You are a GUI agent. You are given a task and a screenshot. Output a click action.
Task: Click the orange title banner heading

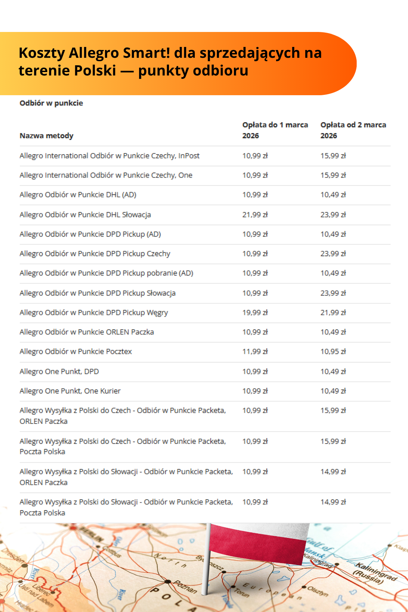point(170,62)
